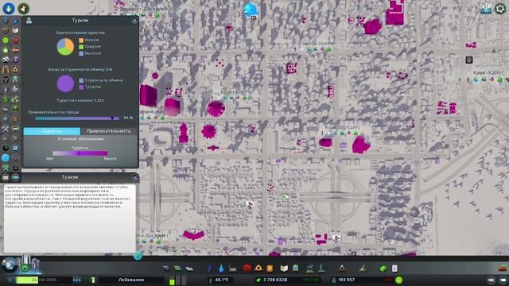Open the green Zoning tool menu
Screen dimensions: 509x286
[x=177, y=269]
